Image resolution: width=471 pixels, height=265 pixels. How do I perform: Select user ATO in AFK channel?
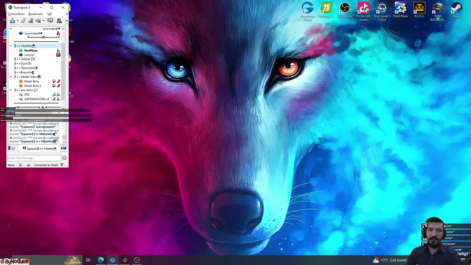(26, 95)
